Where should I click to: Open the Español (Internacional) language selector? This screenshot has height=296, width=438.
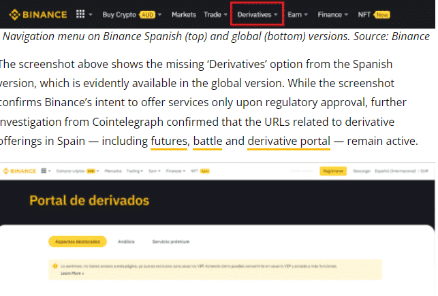395,171
